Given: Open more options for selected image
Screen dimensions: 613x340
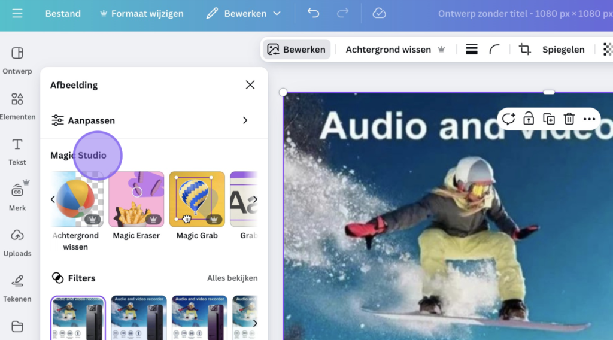Looking at the screenshot, I should (x=589, y=119).
